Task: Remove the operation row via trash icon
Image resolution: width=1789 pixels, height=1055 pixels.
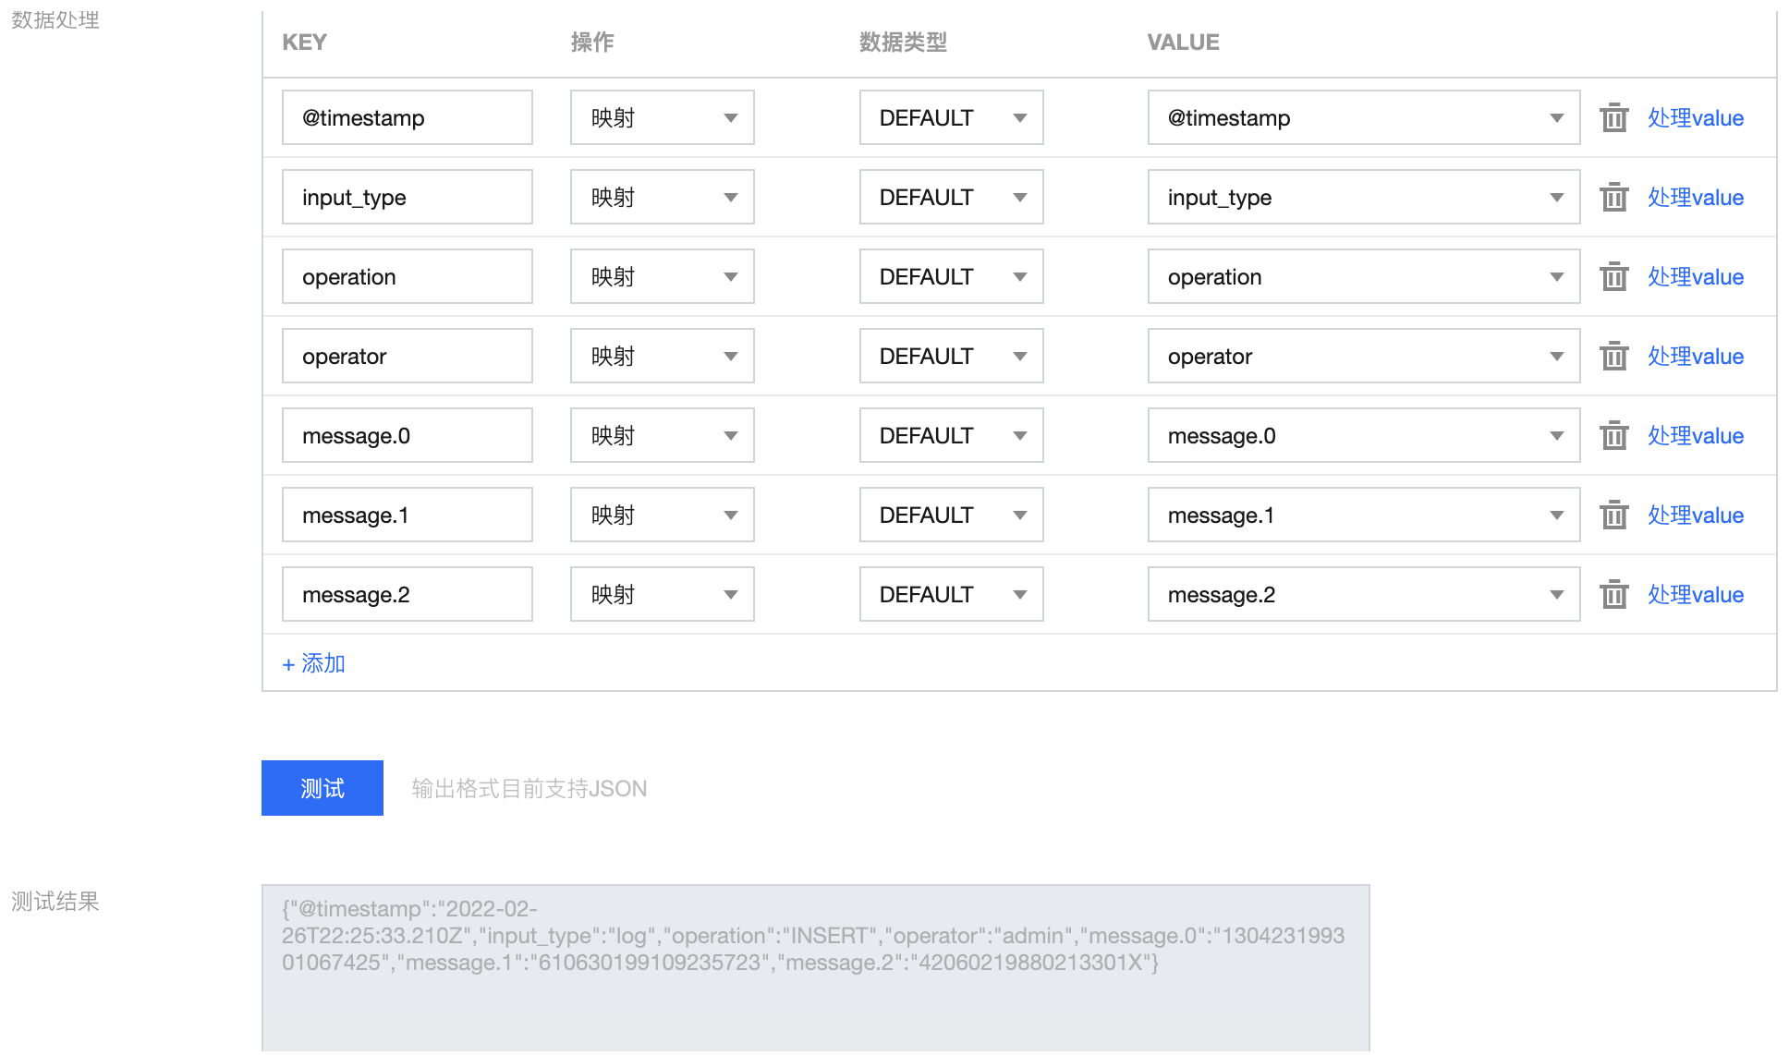Action: click(1613, 277)
